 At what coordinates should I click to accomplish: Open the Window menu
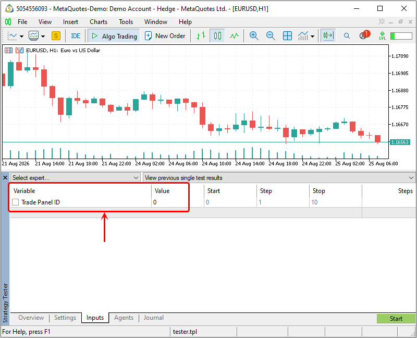(x=155, y=22)
